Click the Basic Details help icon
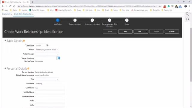192x108 pixels. (24, 41)
